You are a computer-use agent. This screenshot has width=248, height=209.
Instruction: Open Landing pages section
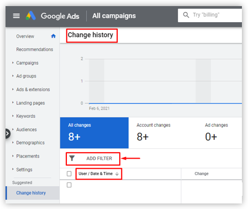[x=30, y=103]
